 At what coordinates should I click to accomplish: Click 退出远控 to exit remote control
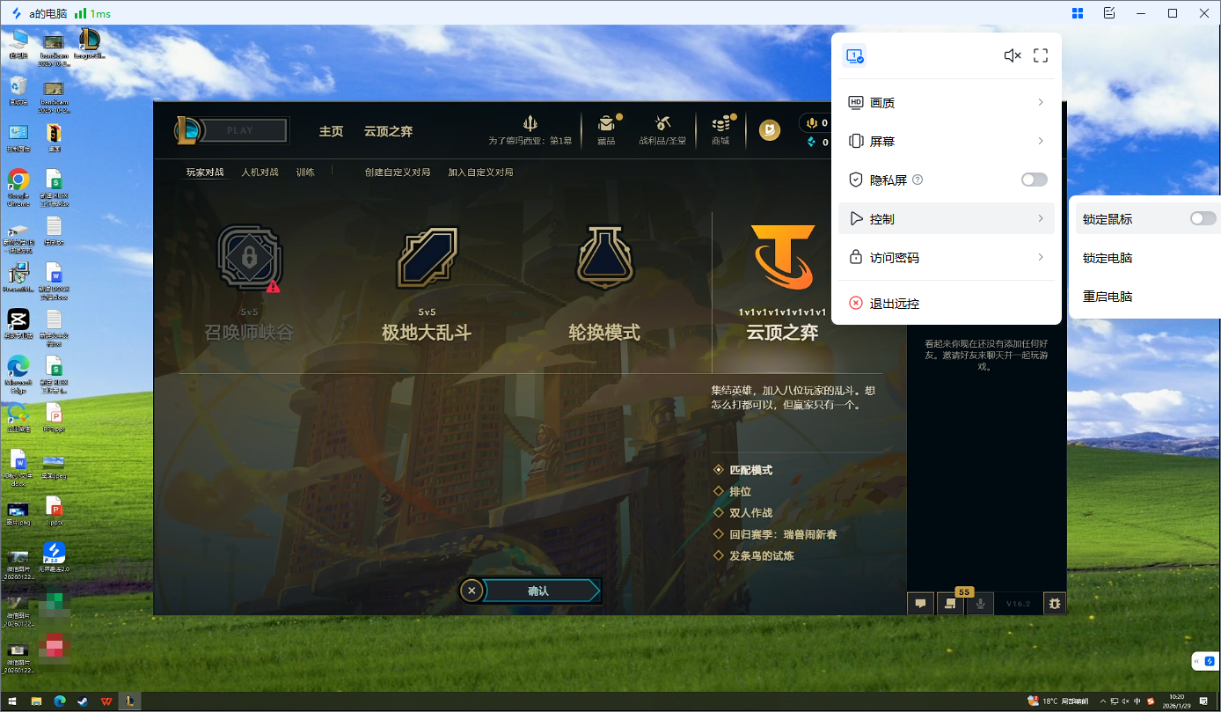tap(894, 303)
